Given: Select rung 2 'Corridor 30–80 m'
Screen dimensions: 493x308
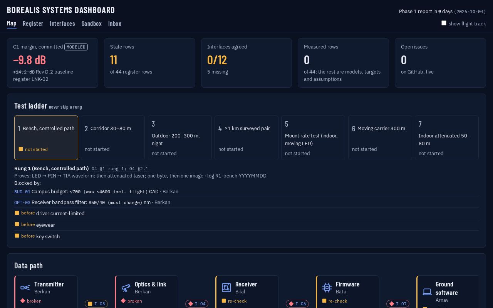Looking at the screenshot, I should 113,138.
